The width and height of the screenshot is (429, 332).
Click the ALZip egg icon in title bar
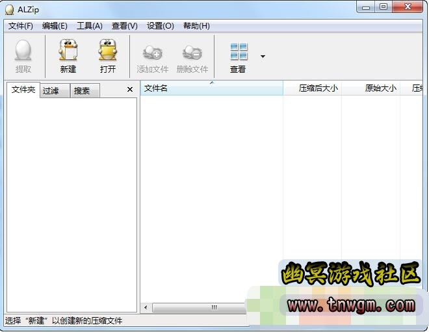tap(9, 10)
